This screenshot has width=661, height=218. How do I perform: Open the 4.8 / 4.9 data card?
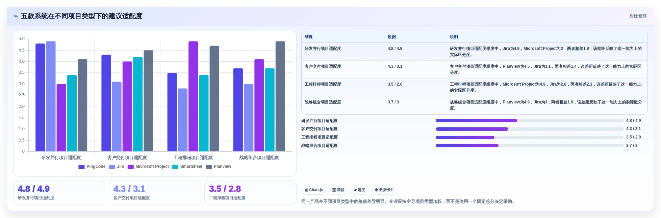coord(59,192)
